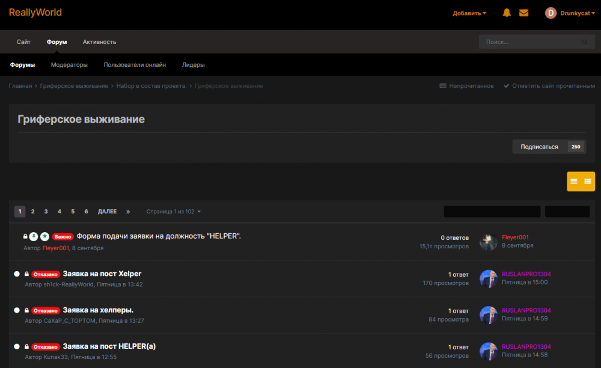The image size is (601, 368).
Task: Switch to the Активность tab
Action: click(99, 41)
